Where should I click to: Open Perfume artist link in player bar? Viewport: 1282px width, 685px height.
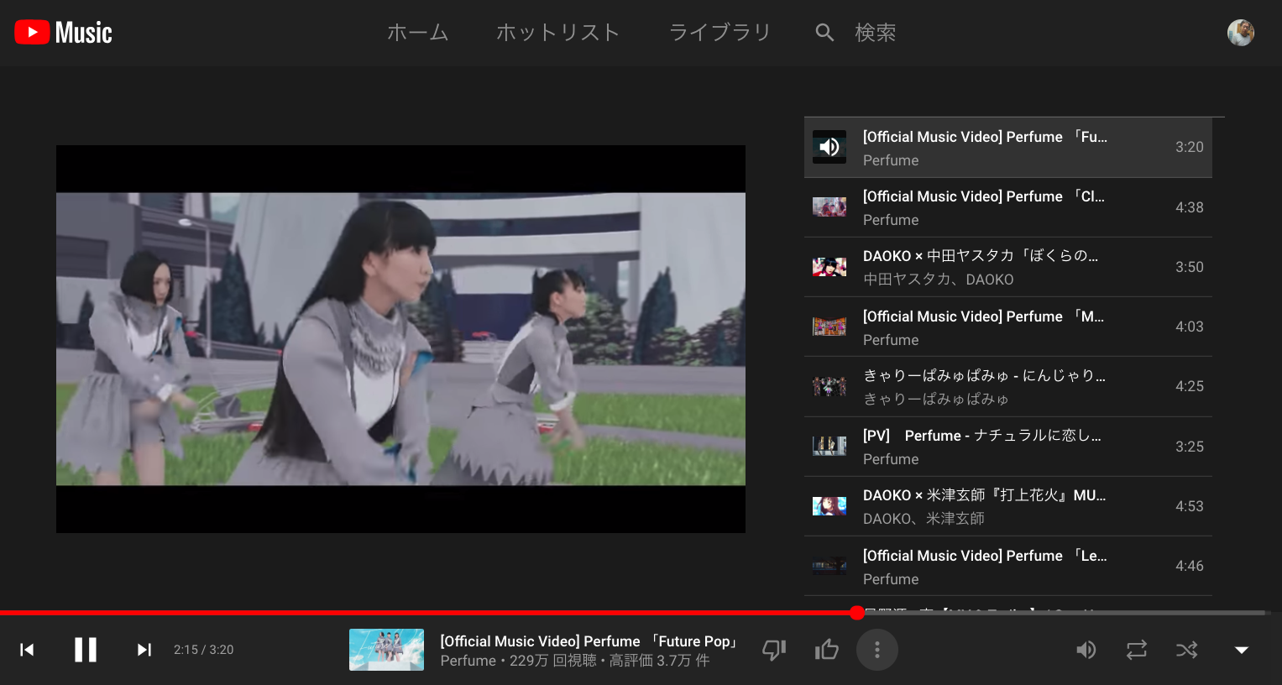click(468, 661)
